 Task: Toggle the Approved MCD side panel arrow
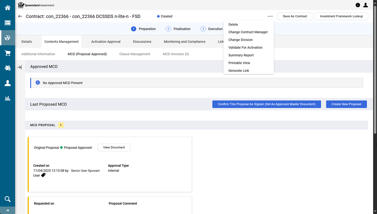click(x=19, y=67)
